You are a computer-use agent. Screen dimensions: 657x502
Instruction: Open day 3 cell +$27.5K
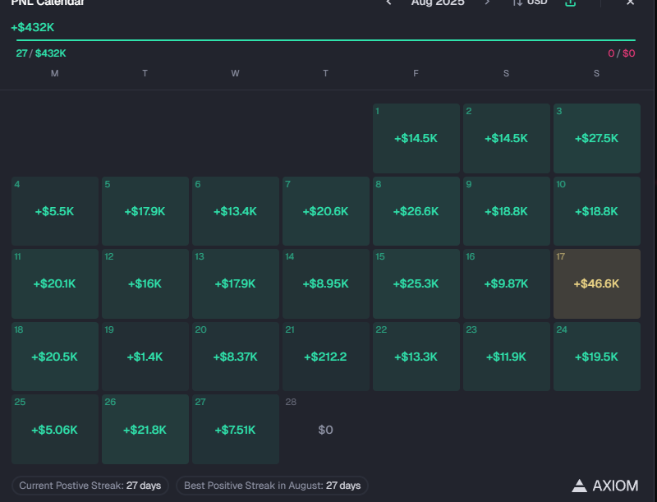click(597, 138)
